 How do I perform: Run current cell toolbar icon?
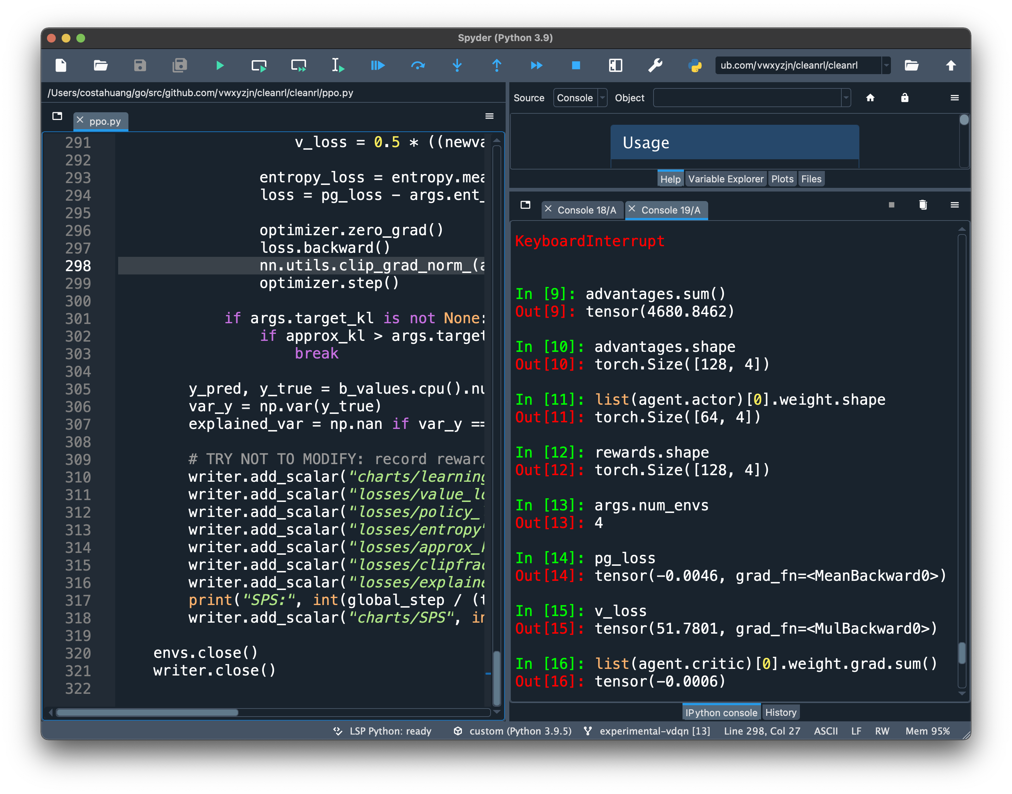[x=259, y=66]
